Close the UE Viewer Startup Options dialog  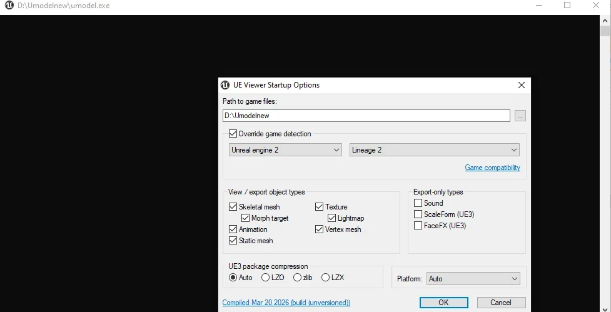(522, 85)
